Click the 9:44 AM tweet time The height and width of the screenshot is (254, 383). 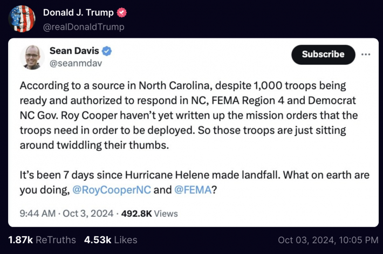pos(37,213)
